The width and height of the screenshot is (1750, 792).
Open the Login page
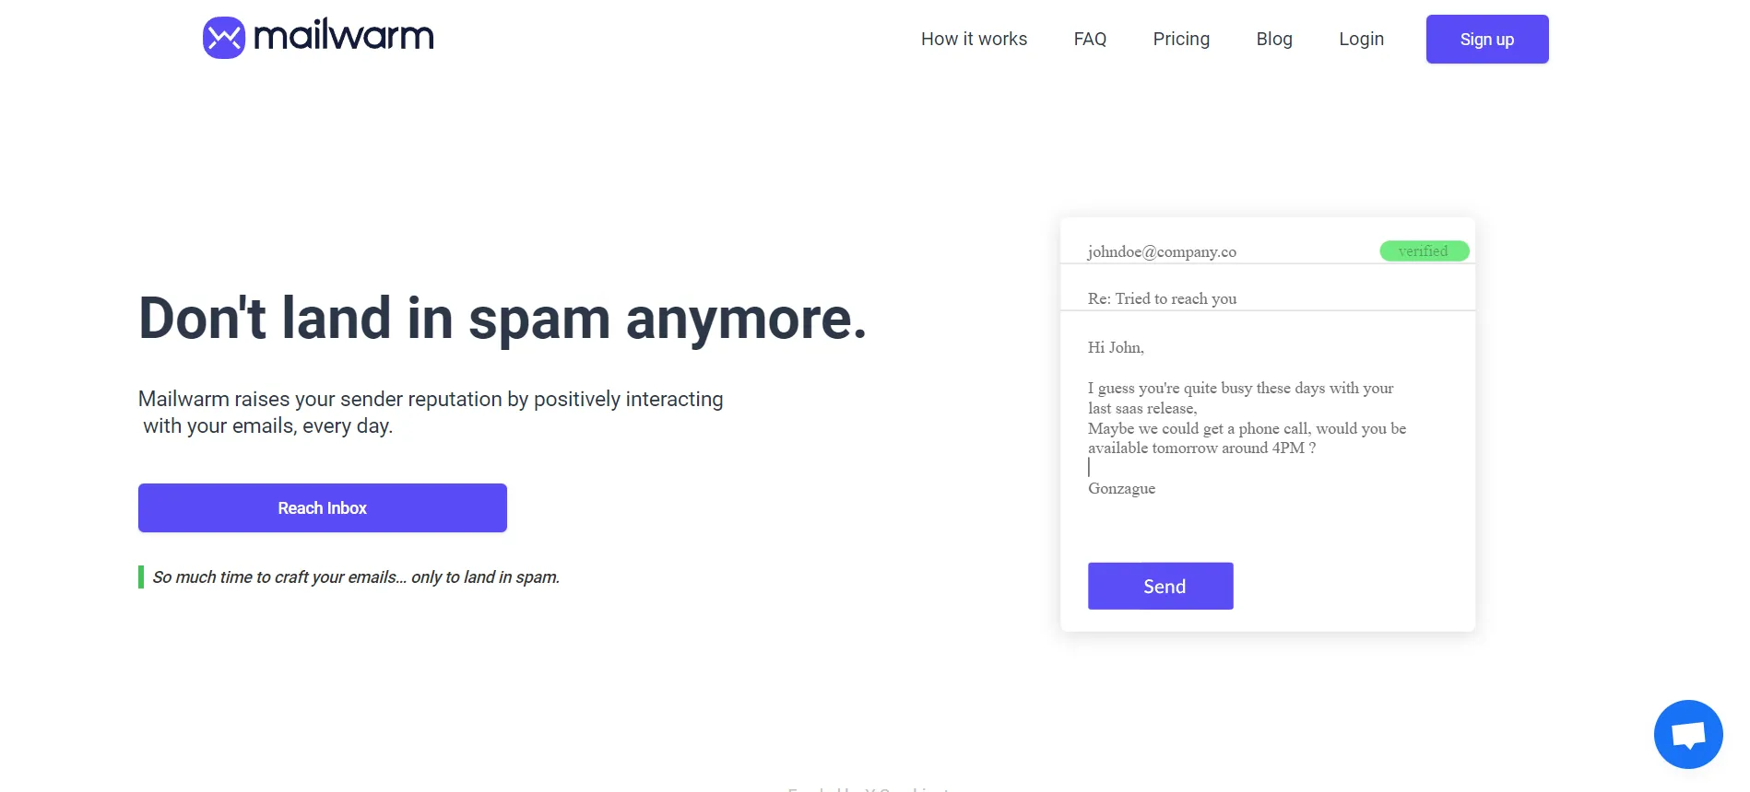coord(1361,39)
